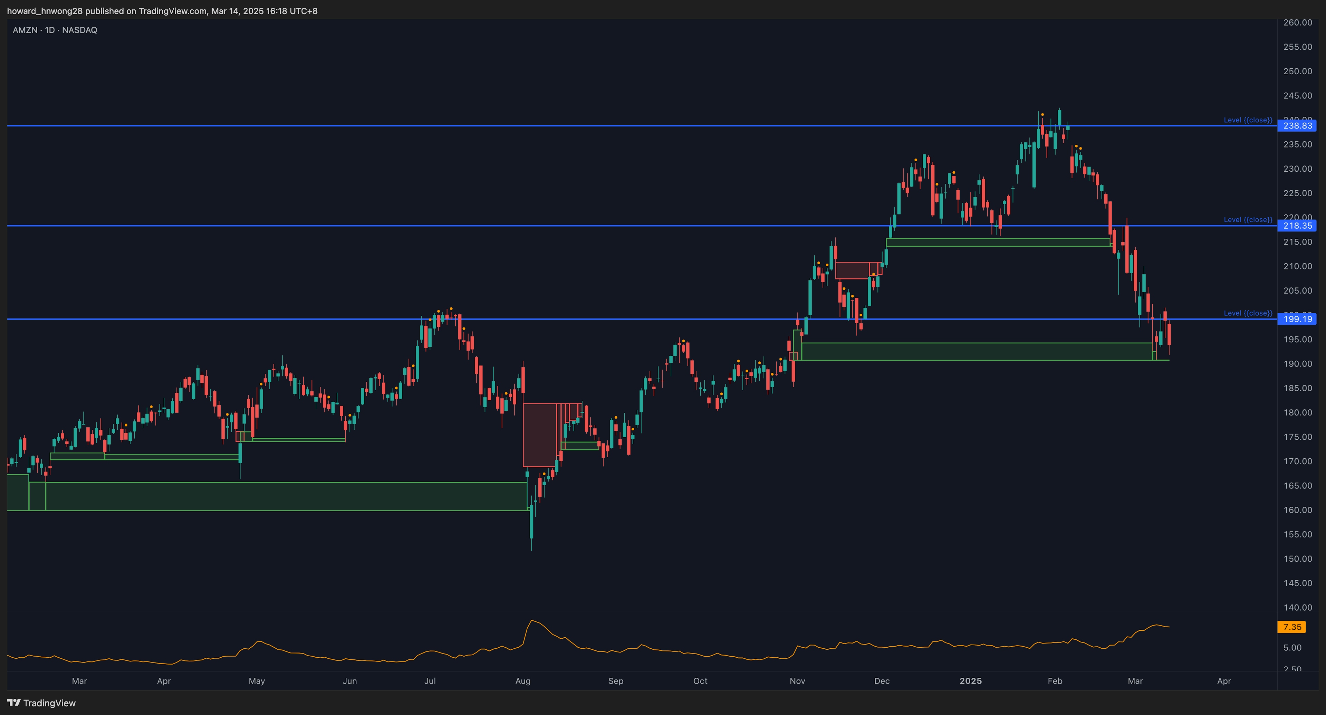Click the orange 7.35 indicator value label
The image size is (1326, 715).
[x=1292, y=627]
